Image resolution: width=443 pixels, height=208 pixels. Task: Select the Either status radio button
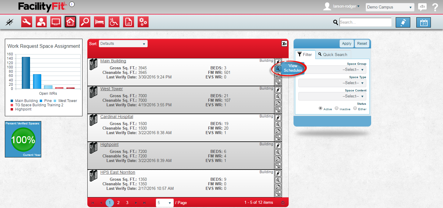tap(355, 108)
